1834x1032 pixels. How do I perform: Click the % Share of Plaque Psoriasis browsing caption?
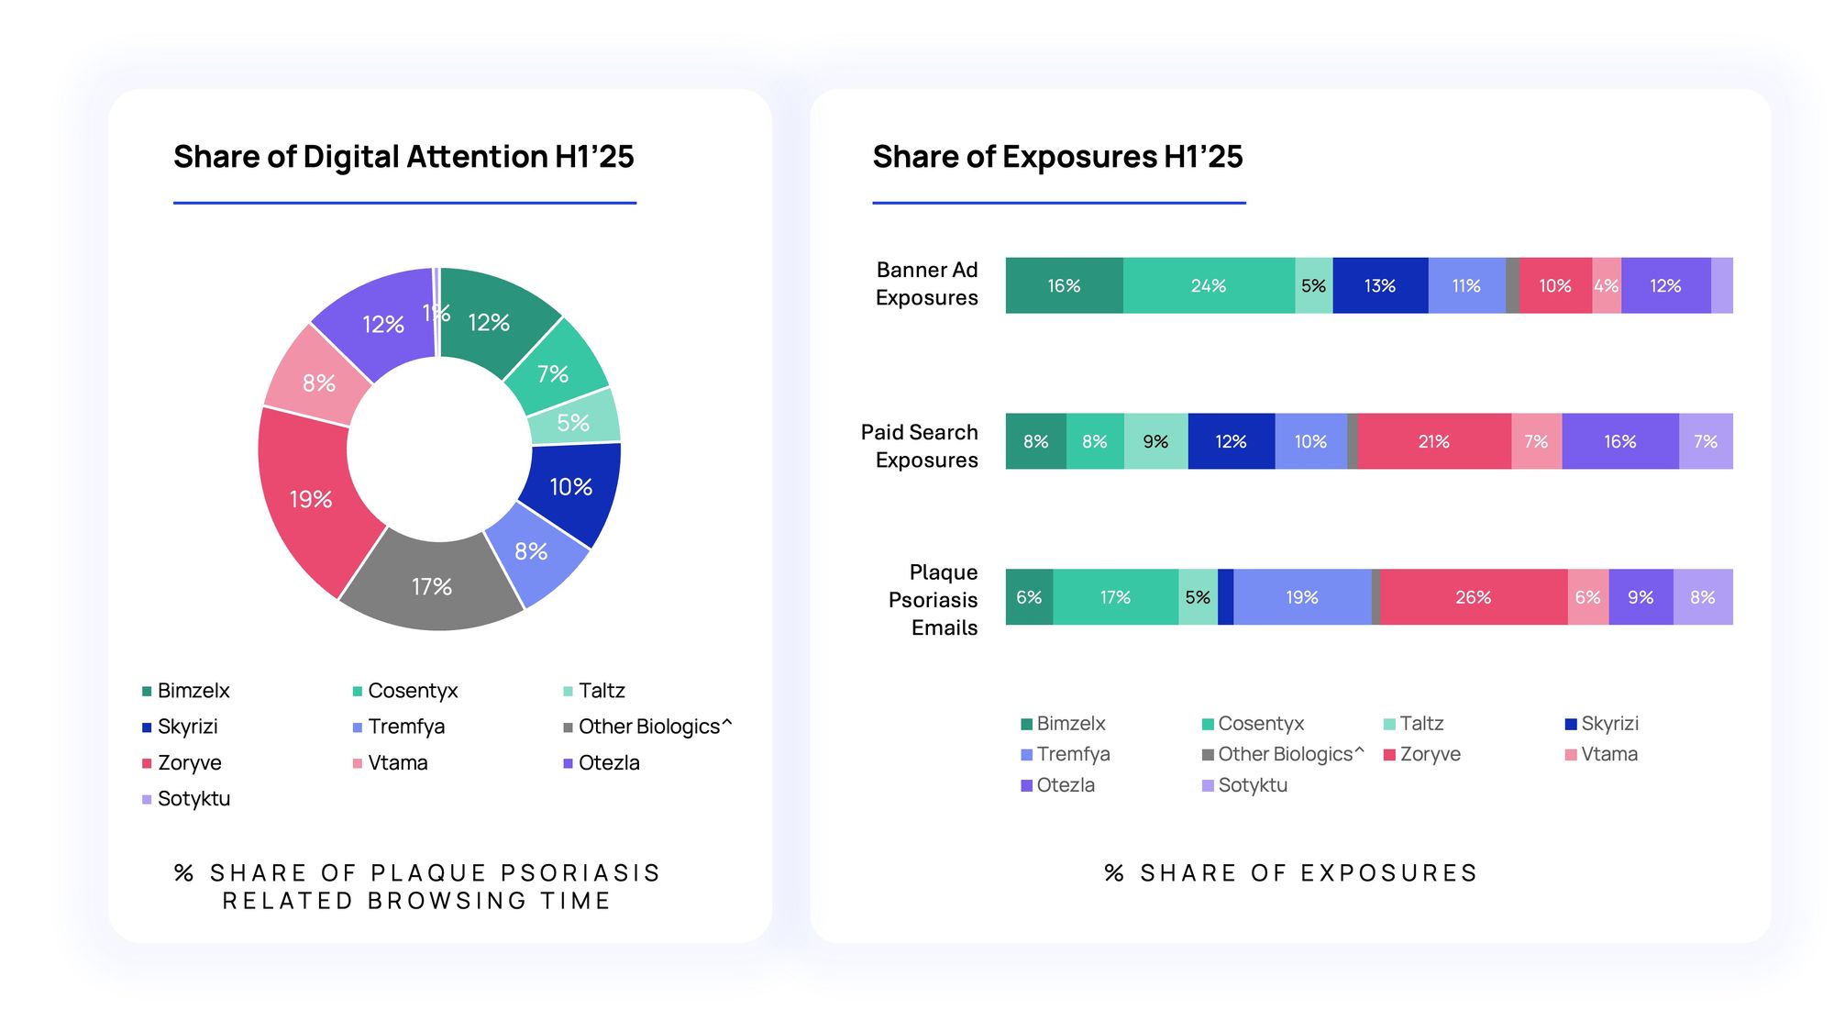pyautogui.click(x=417, y=886)
